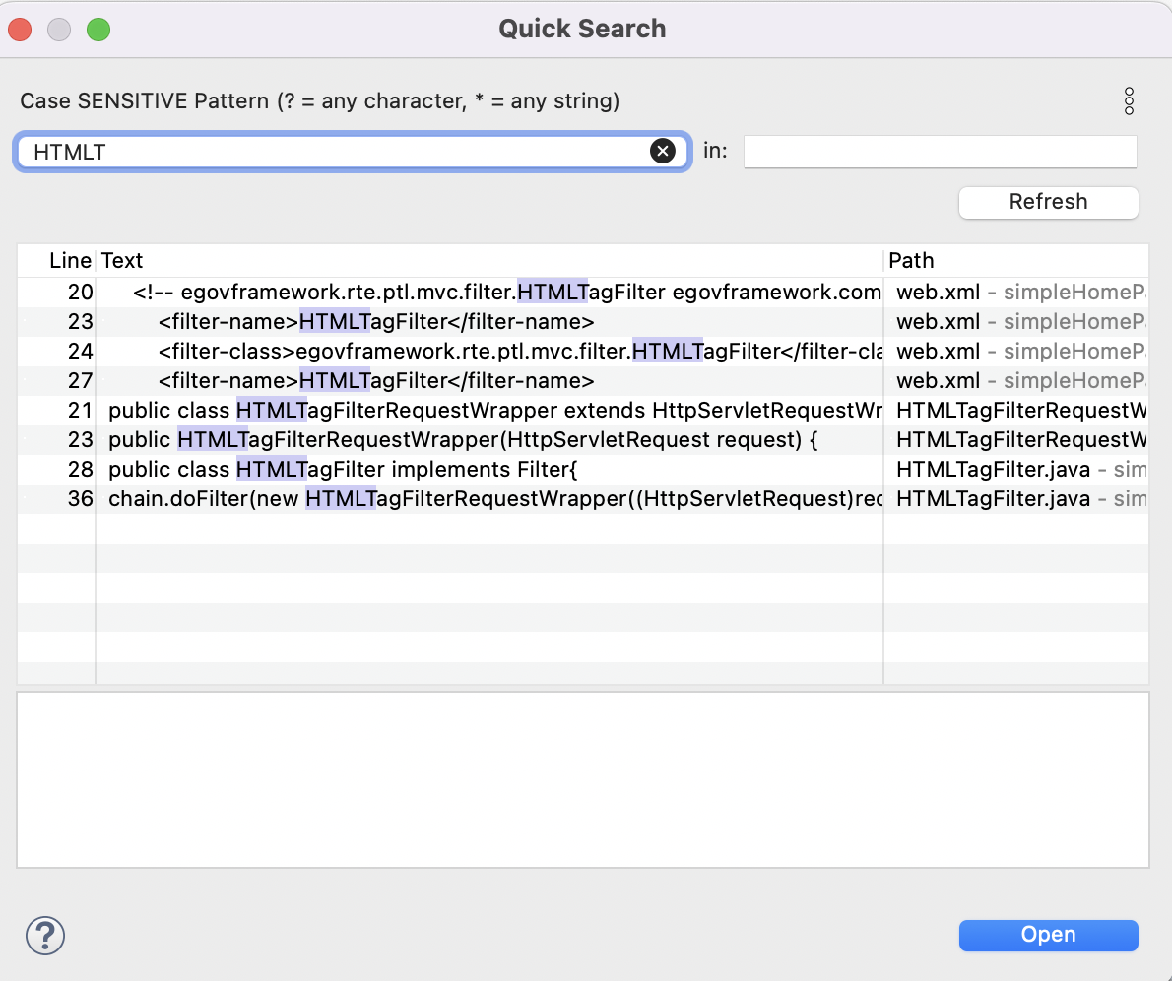Minimize the Quick Search dialog
Viewport: 1172px width, 981px height.
[59, 30]
